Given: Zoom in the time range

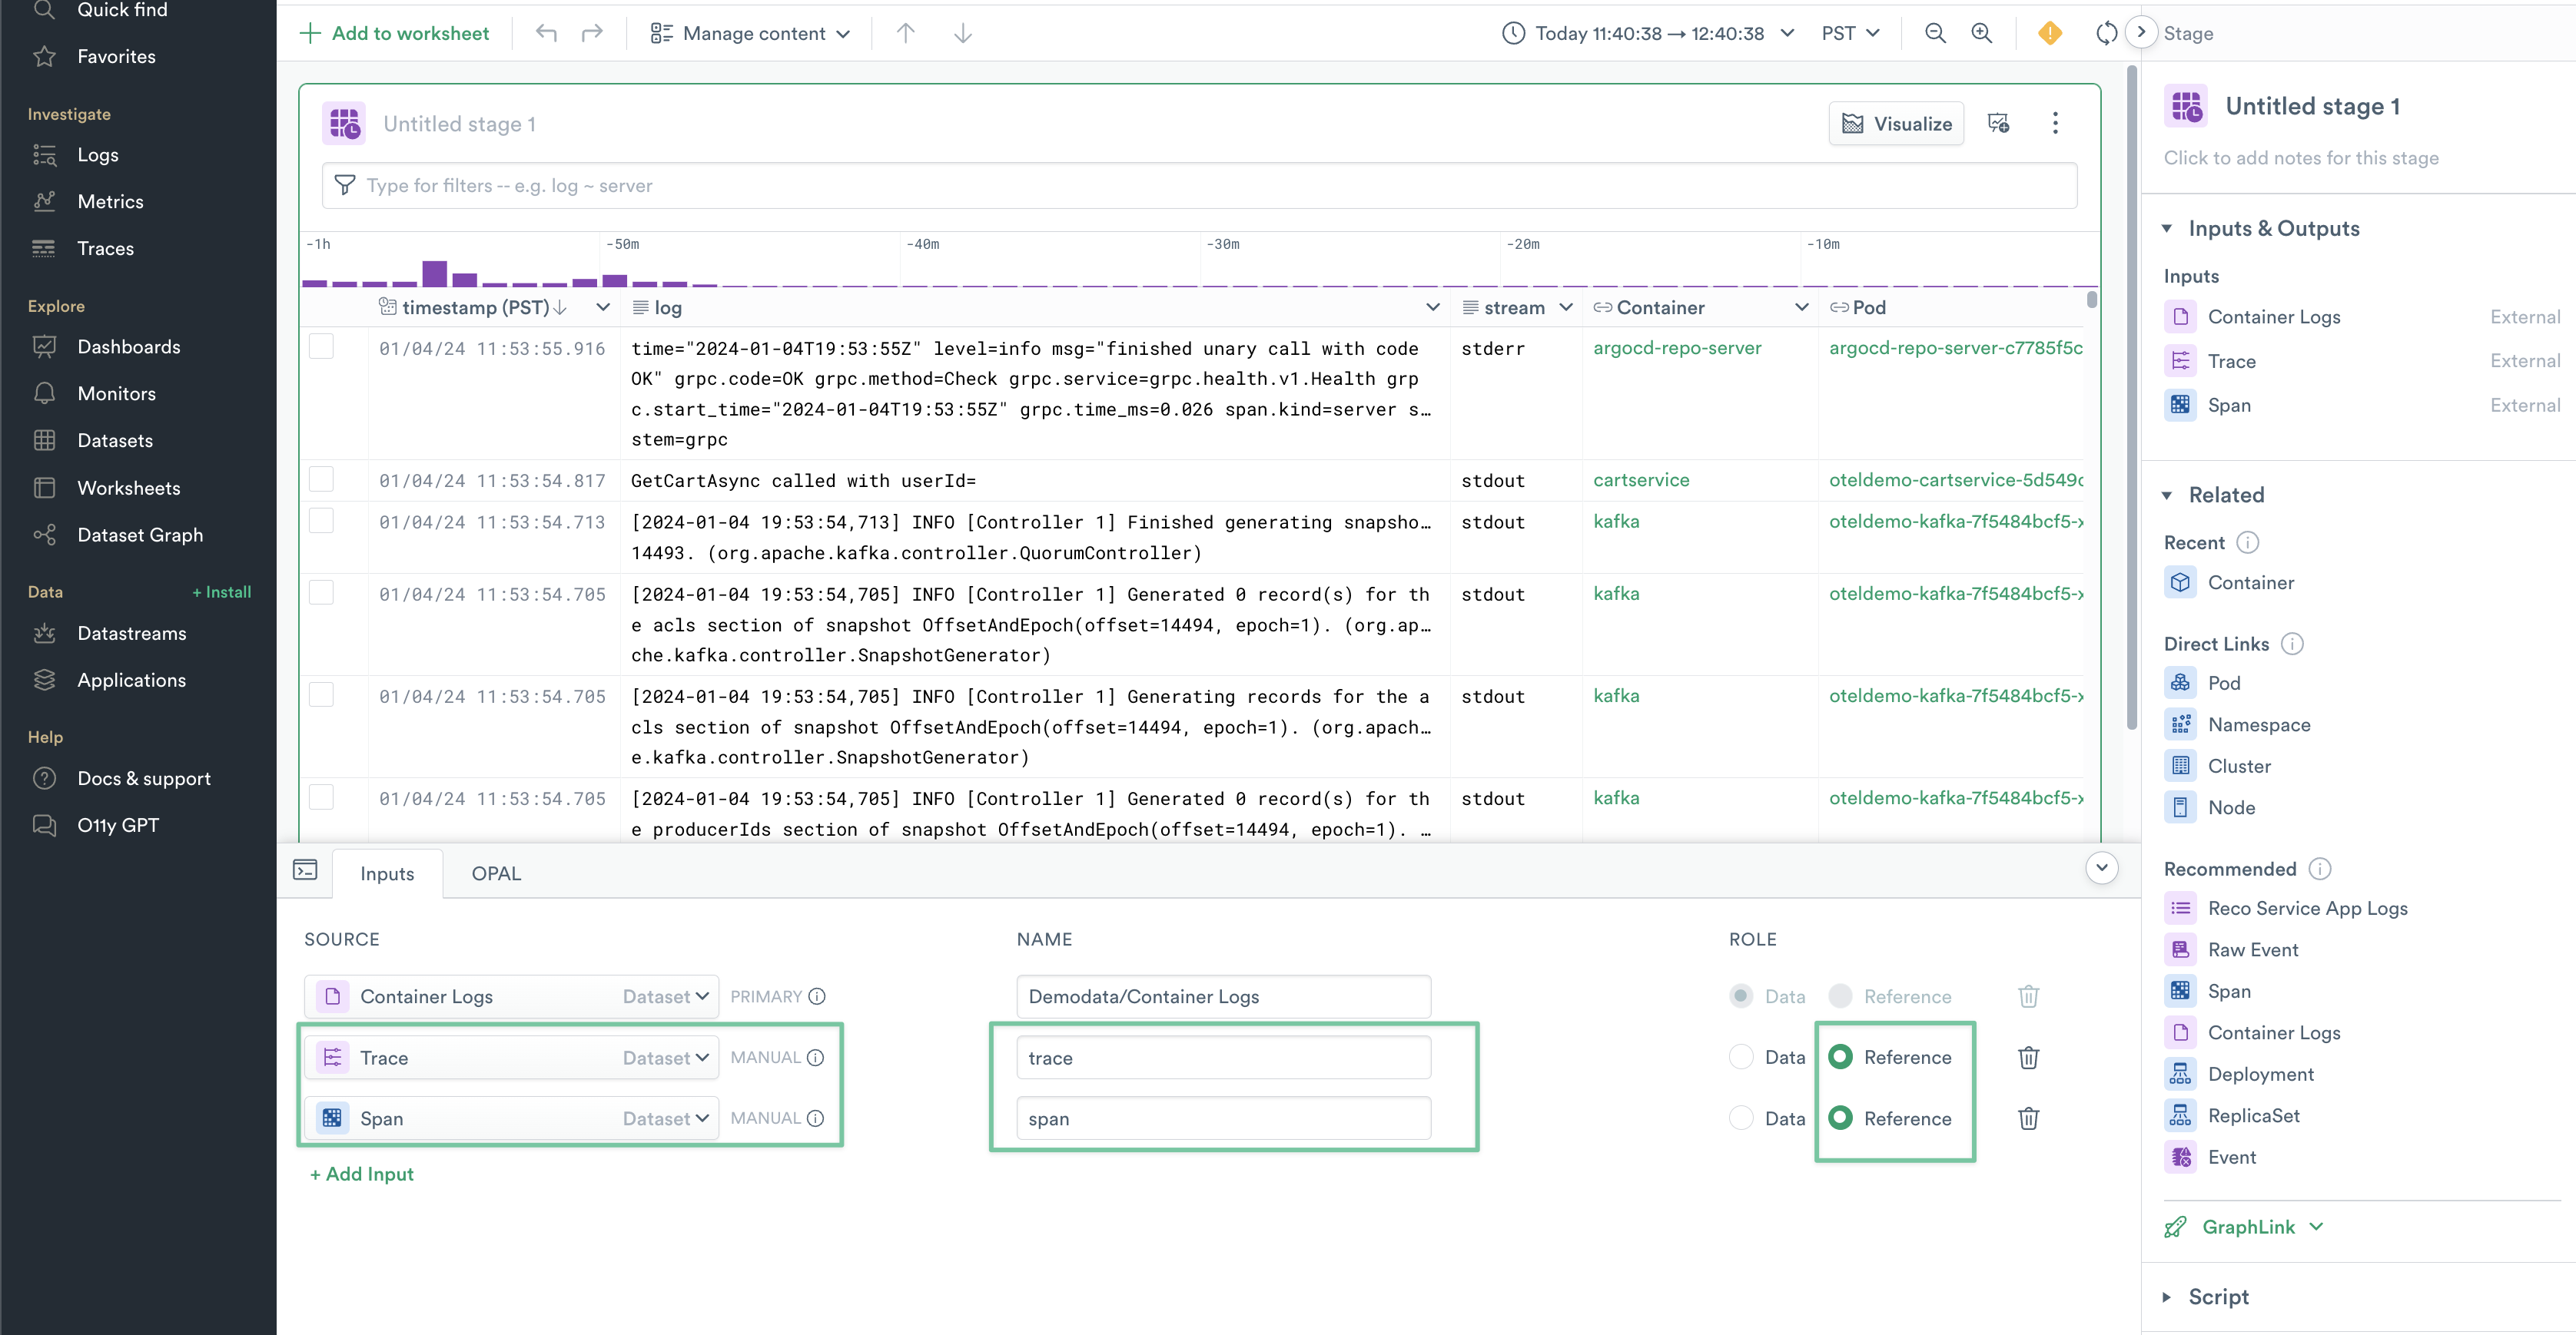Looking at the screenshot, I should tap(1981, 33).
